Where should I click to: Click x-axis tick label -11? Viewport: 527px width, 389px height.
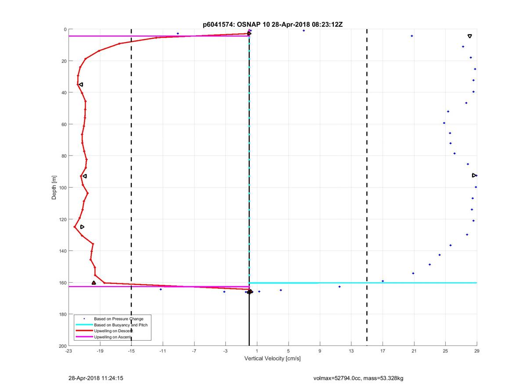162,351
